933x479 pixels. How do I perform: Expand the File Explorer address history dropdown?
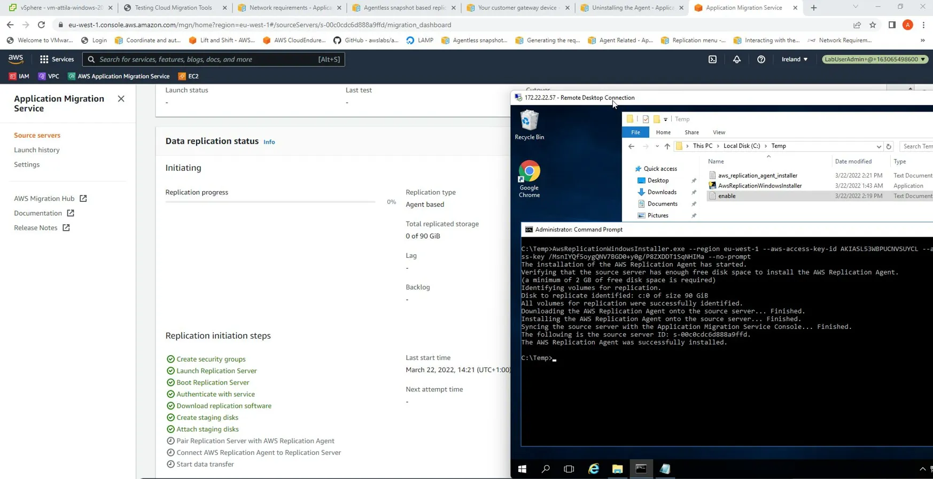(878, 146)
